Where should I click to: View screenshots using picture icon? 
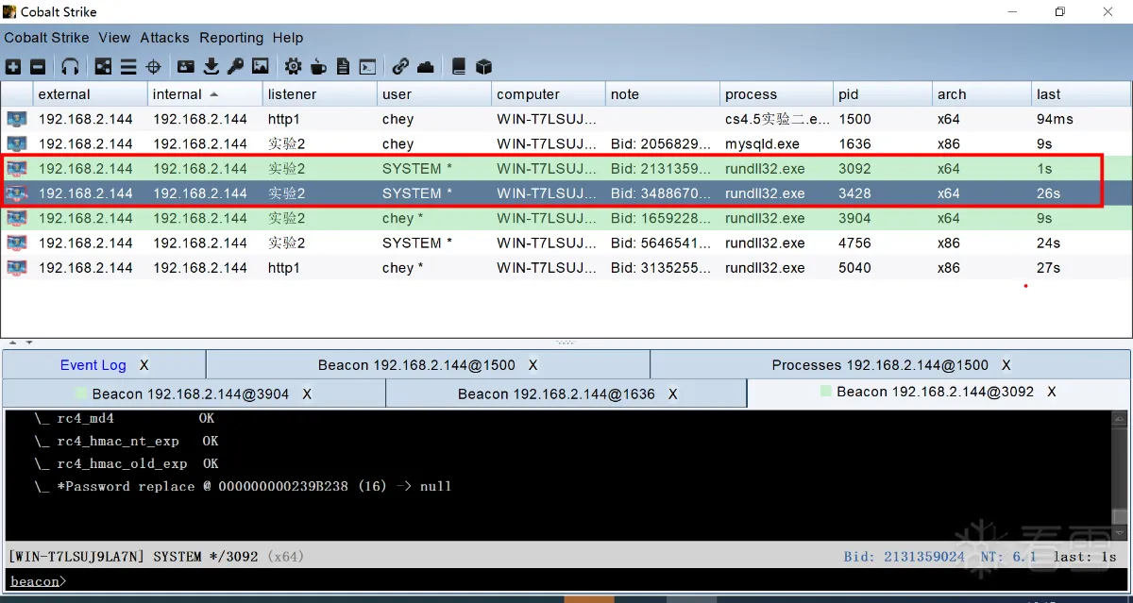point(261,67)
